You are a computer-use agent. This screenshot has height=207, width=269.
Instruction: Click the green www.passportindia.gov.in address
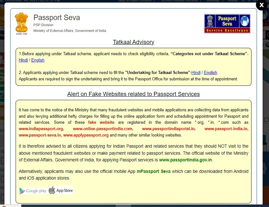pyautogui.click(x=185, y=160)
